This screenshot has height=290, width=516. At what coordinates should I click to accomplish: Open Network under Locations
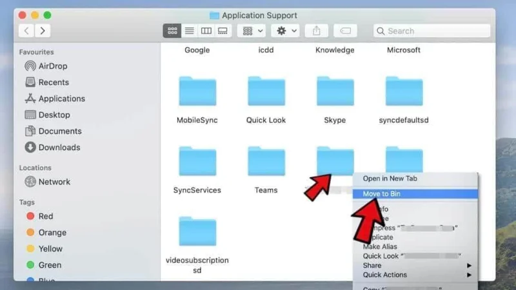[x=48, y=182]
